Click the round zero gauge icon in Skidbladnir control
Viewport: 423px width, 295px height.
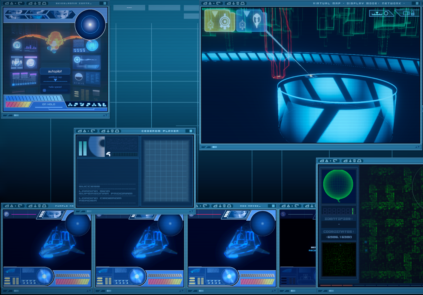17,45
